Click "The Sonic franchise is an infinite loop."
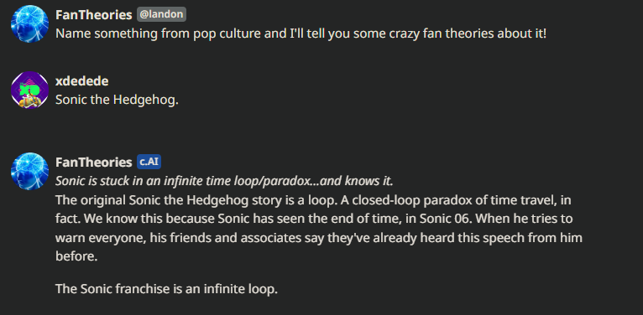Image resolution: width=643 pixels, height=315 pixels. point(166,289)
